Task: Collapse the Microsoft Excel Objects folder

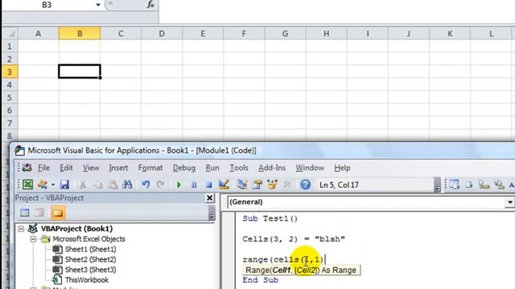Action: (33, 239)
